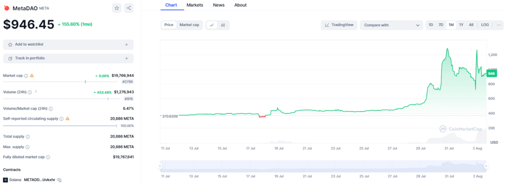The width and height of the screenshot is (509, 188).
Task: Switch chart to Price view
Action: (169, 25)
